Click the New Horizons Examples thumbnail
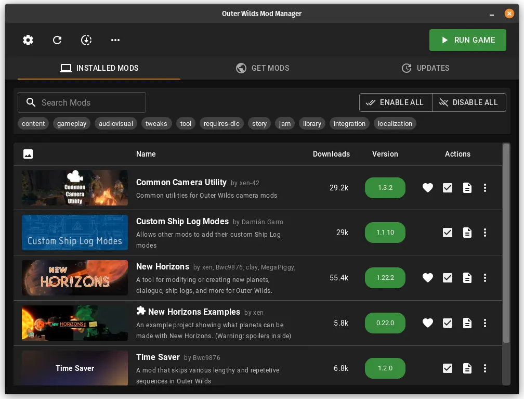 point(75,323)
